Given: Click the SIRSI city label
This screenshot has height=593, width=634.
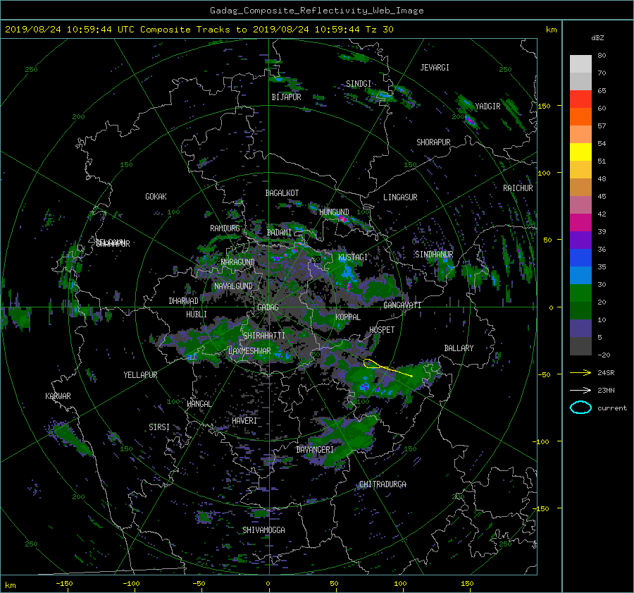Looking at the screenshot, I should (159, 427).
